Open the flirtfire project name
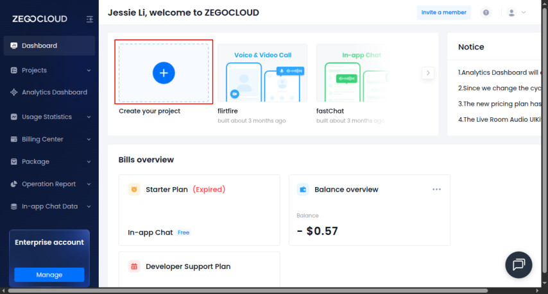The image size is (548, 294). (x=228, y=111)
